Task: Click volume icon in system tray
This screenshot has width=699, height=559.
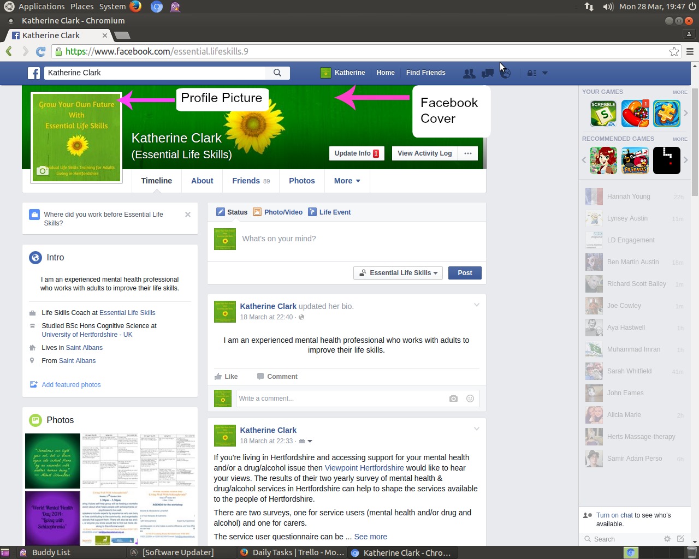Action: pos(608,7)
